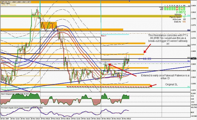Click the '29 Nov 00:15' time axis label

45,118
